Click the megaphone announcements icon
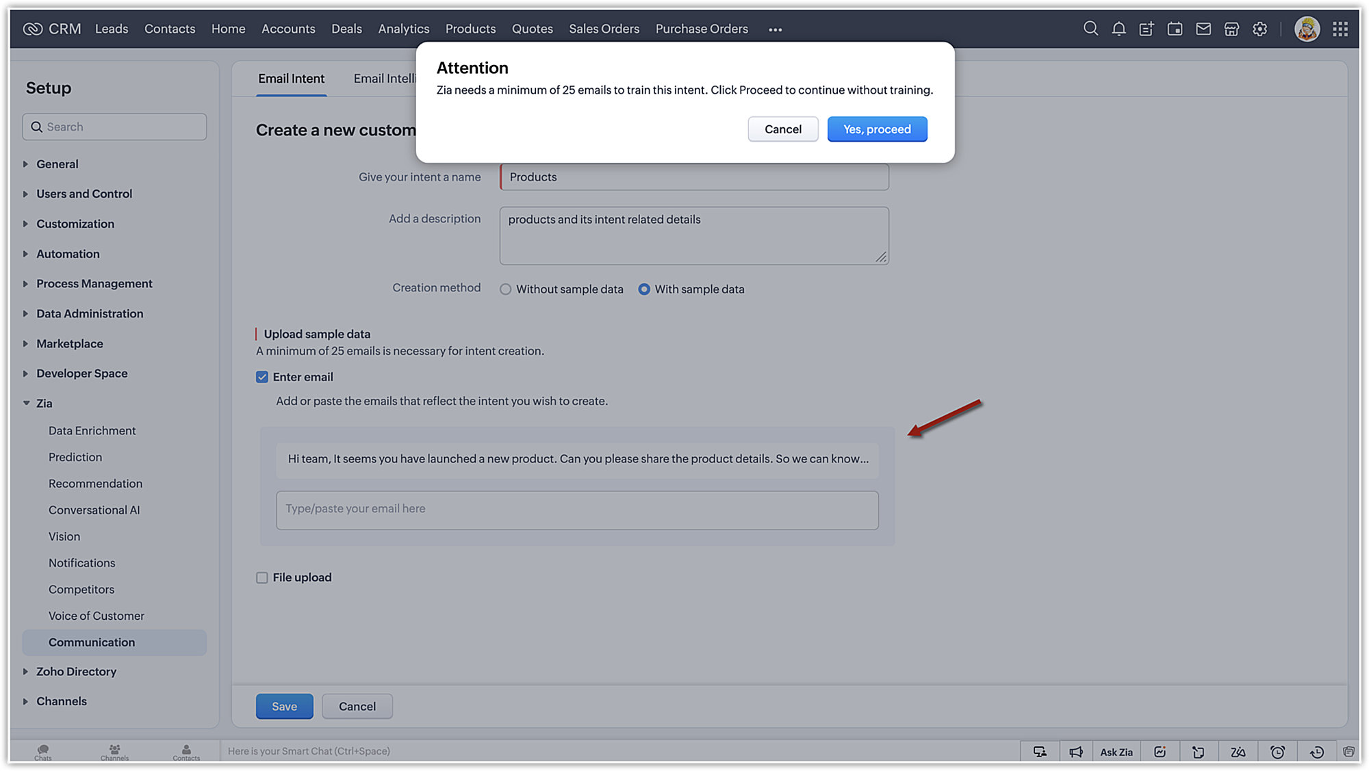The height and width of the screenshot is (771, 1369). click(1076, 752)
